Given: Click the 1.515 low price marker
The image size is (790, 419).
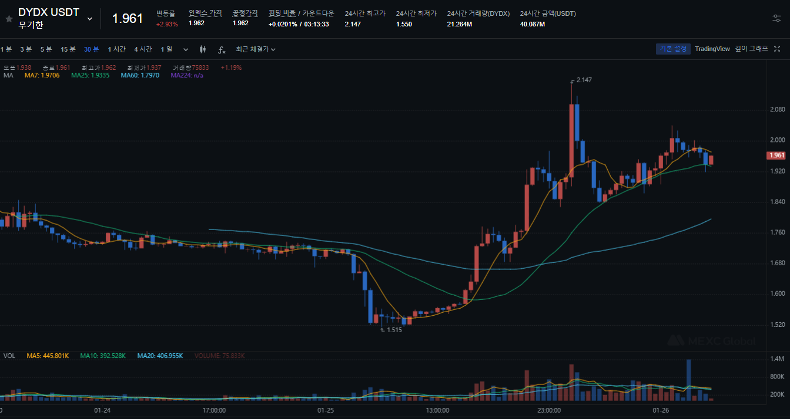Looking at the screenshot, I should click(x=394, y=330).
